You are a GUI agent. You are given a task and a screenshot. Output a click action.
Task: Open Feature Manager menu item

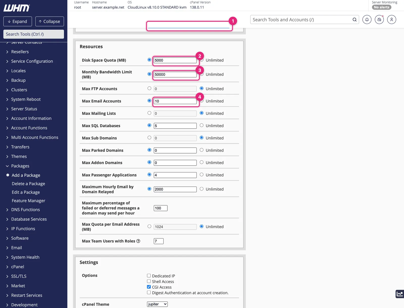pos(29,201)
